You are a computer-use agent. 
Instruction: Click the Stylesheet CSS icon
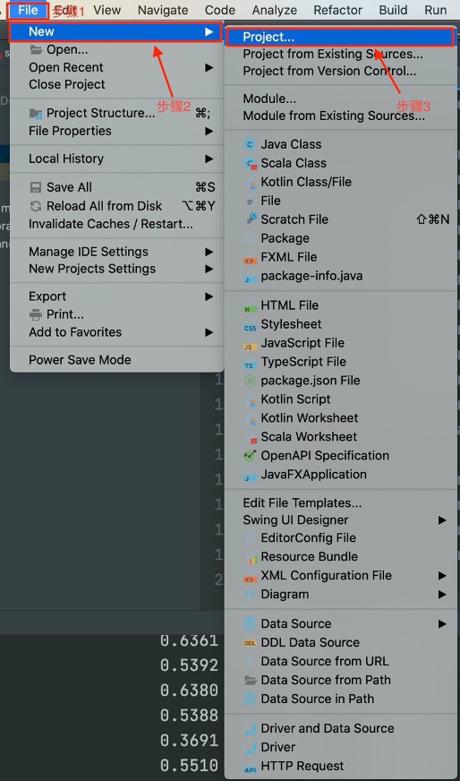coord(250,325)
